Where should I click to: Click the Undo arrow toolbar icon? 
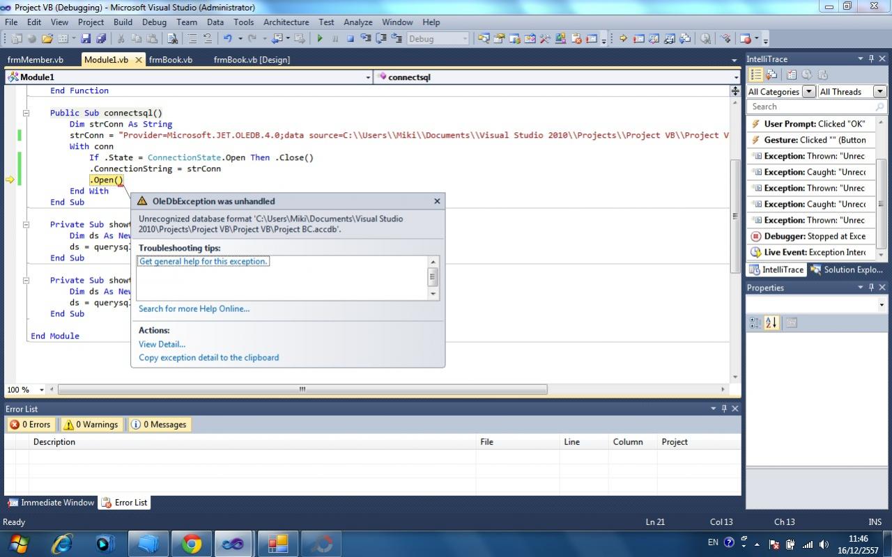227,39
